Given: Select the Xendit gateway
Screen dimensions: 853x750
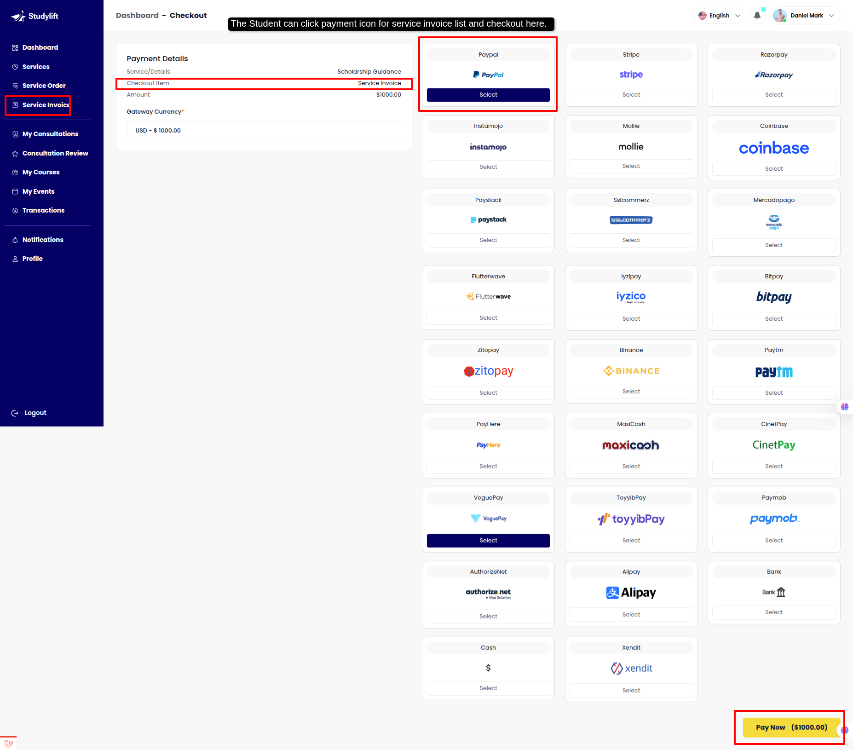Looking at the screenshot, I should pyautogui.click(x=631, y=691).
